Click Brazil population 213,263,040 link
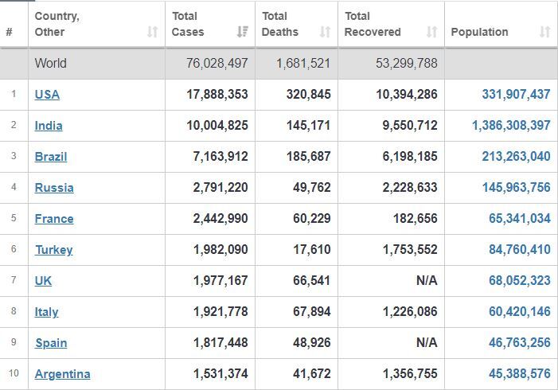This screenshot has height=390, width=558. tap(516, 156)
